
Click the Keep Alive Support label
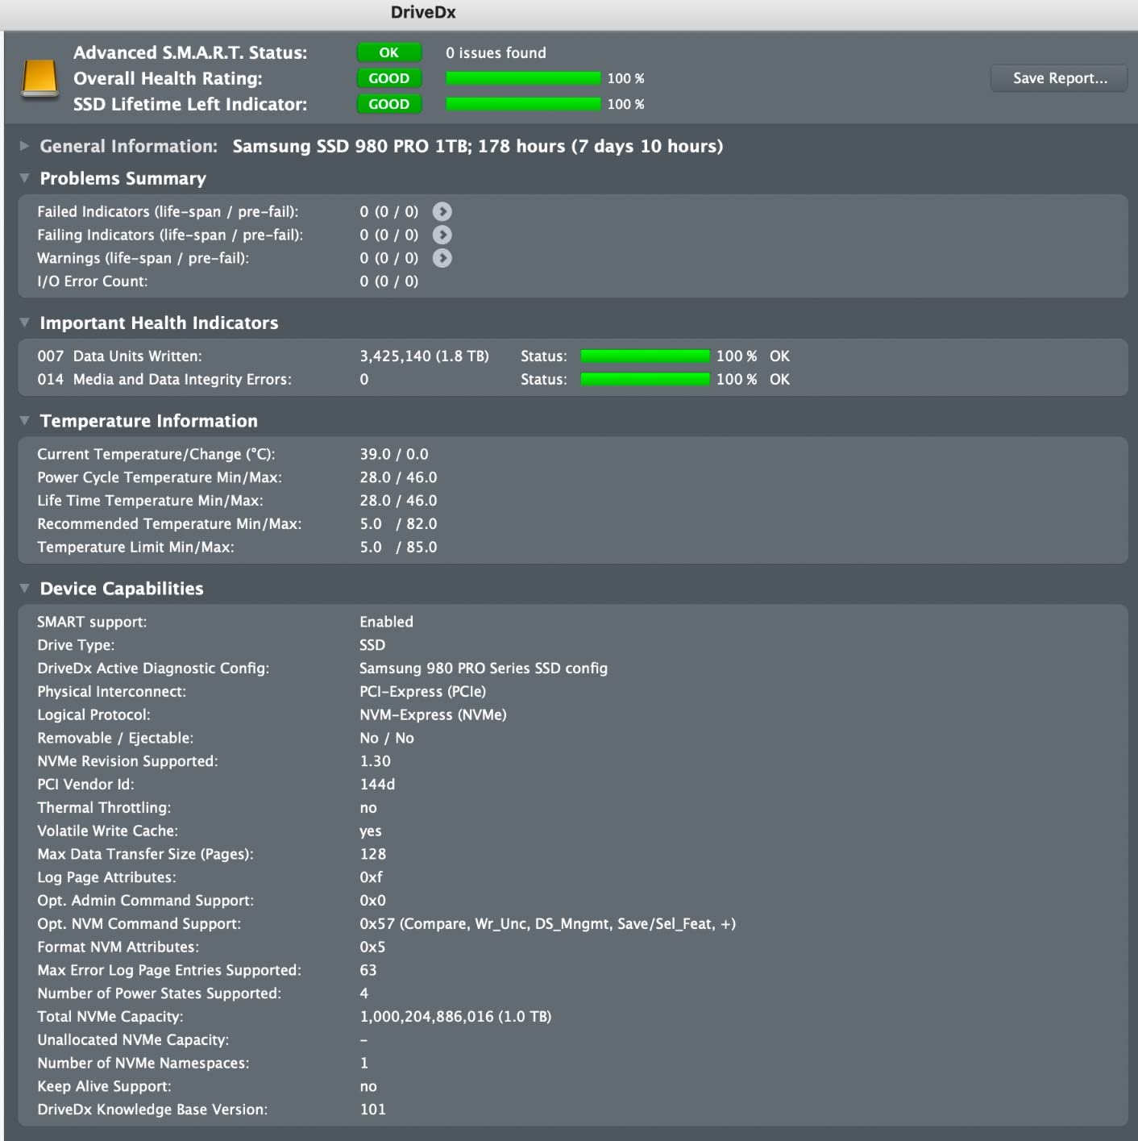(104, 1087)
